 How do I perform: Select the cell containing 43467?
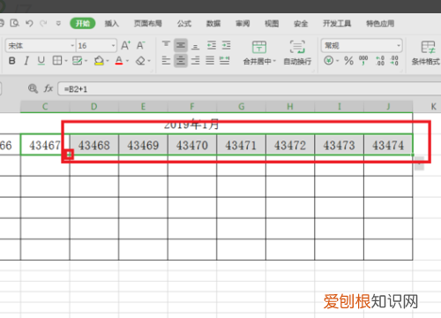[45, 145]
